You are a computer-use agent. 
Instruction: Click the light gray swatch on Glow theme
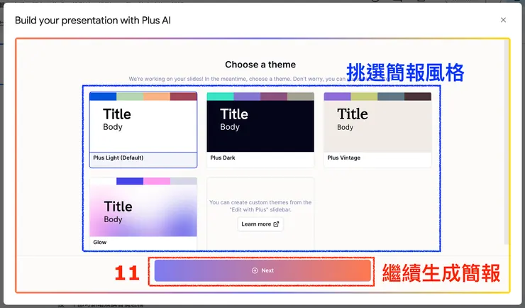(x=184, y=181)
